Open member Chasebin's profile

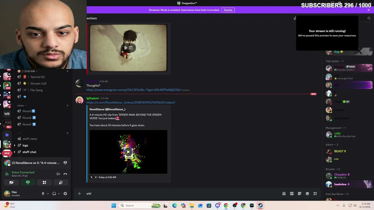[349, 176]
